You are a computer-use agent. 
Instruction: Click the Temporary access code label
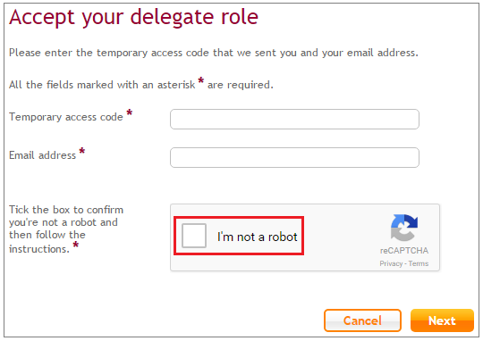(x=66, y=117)
